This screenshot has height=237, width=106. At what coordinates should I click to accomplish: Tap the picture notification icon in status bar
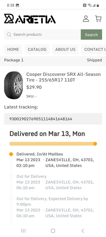click(x=17, y=5)
